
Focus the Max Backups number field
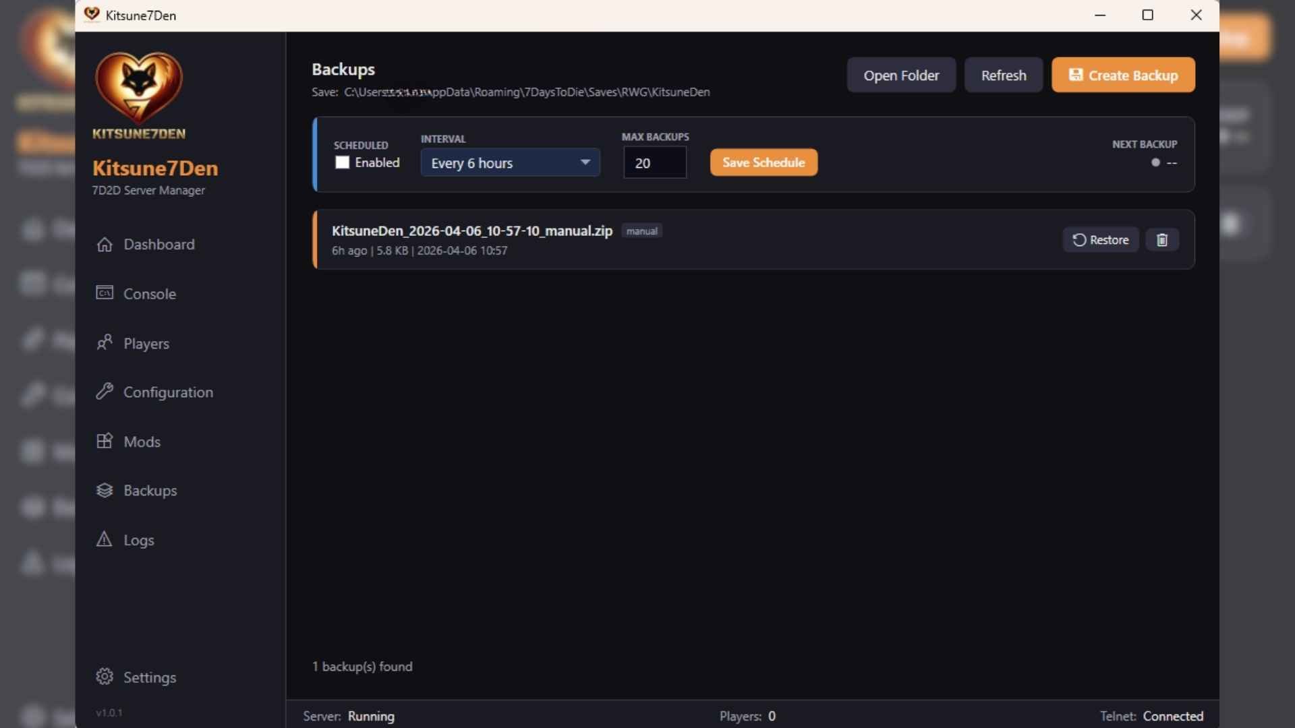(654, 163)
